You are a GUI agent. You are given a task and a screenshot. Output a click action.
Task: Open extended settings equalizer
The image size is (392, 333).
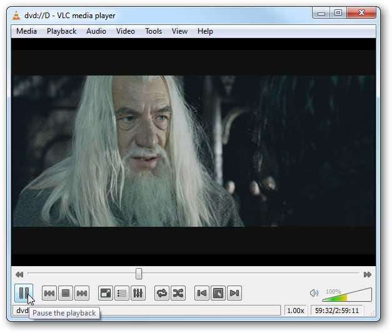tap(138, 293)
